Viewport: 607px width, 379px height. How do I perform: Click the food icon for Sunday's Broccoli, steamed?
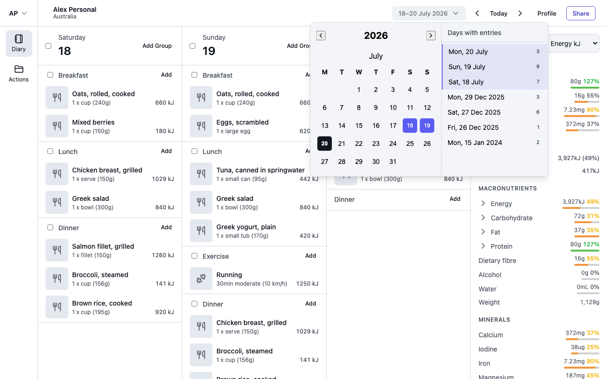pos(201,355)
